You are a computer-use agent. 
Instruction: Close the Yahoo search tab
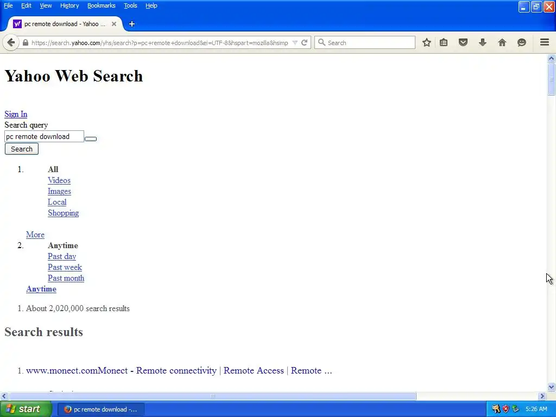point(114,24)
